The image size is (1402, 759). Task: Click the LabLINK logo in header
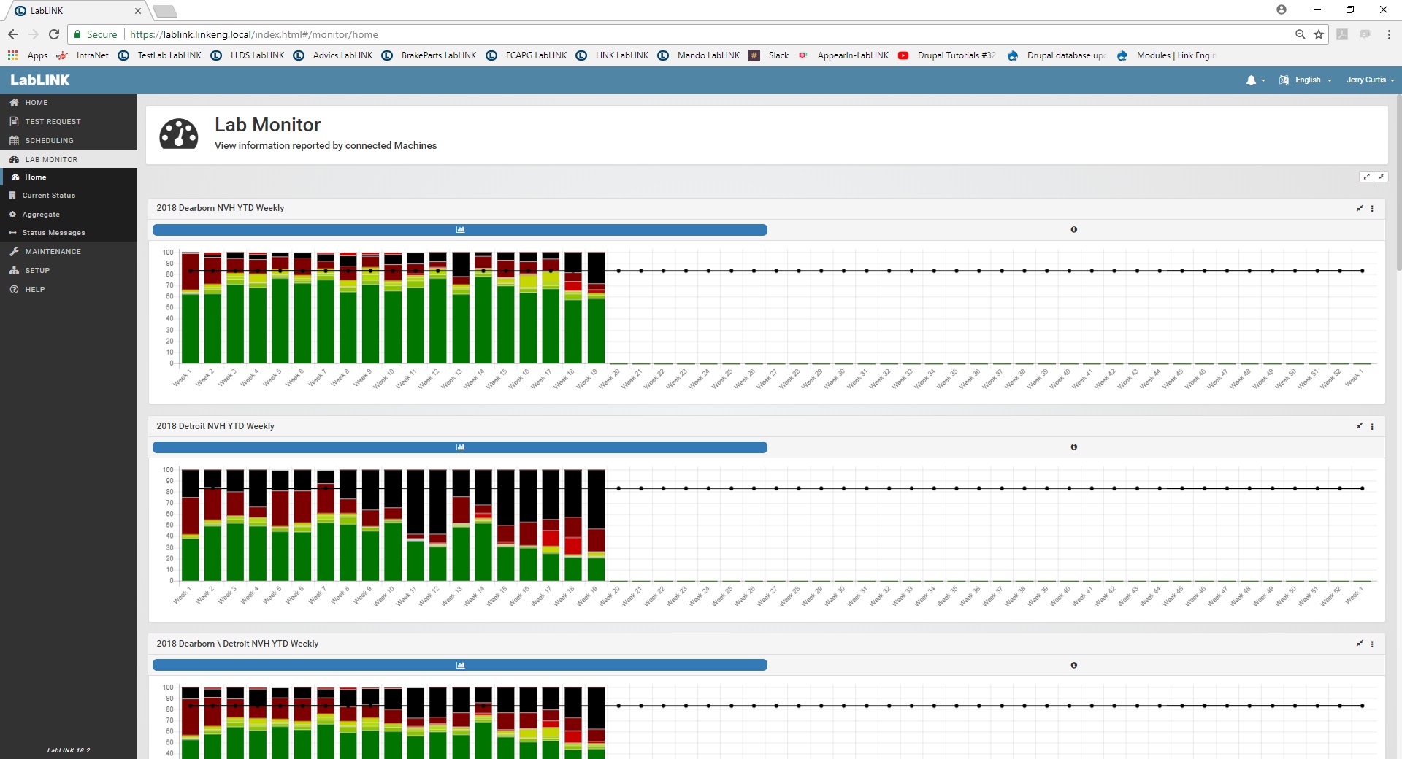(40, 80)
